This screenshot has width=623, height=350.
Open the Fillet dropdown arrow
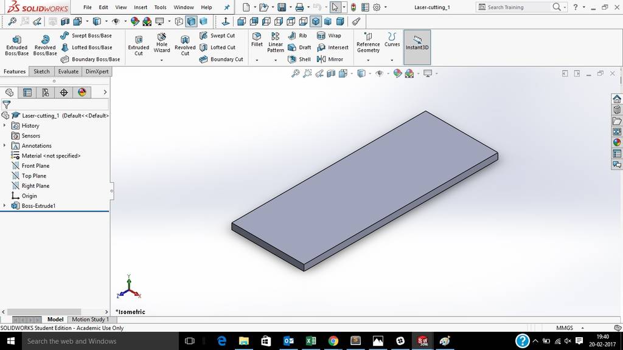[x=257, y=60]
